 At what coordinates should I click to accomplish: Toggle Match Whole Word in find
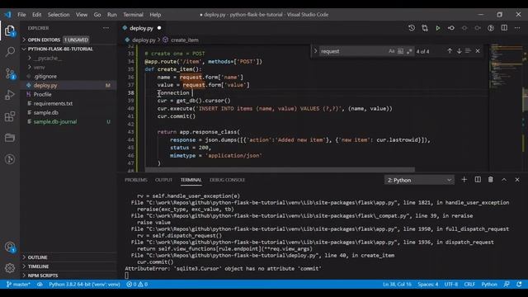[400, 51]
